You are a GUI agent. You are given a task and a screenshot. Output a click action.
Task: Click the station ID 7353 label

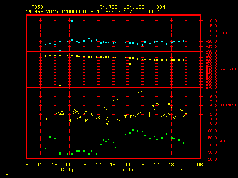pos(37,7)
